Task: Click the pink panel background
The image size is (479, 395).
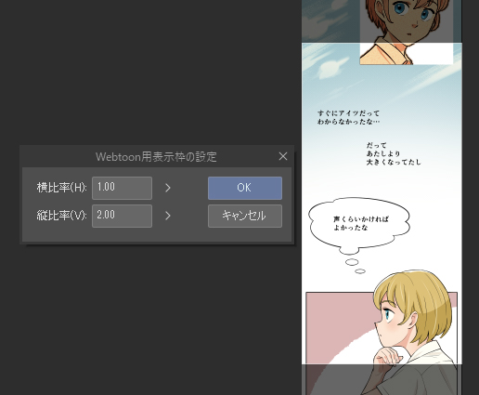Action: point(337,319)
